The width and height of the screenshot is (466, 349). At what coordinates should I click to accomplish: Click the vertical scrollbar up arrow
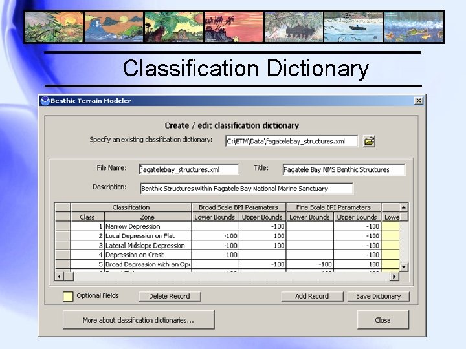coord(404,207)
